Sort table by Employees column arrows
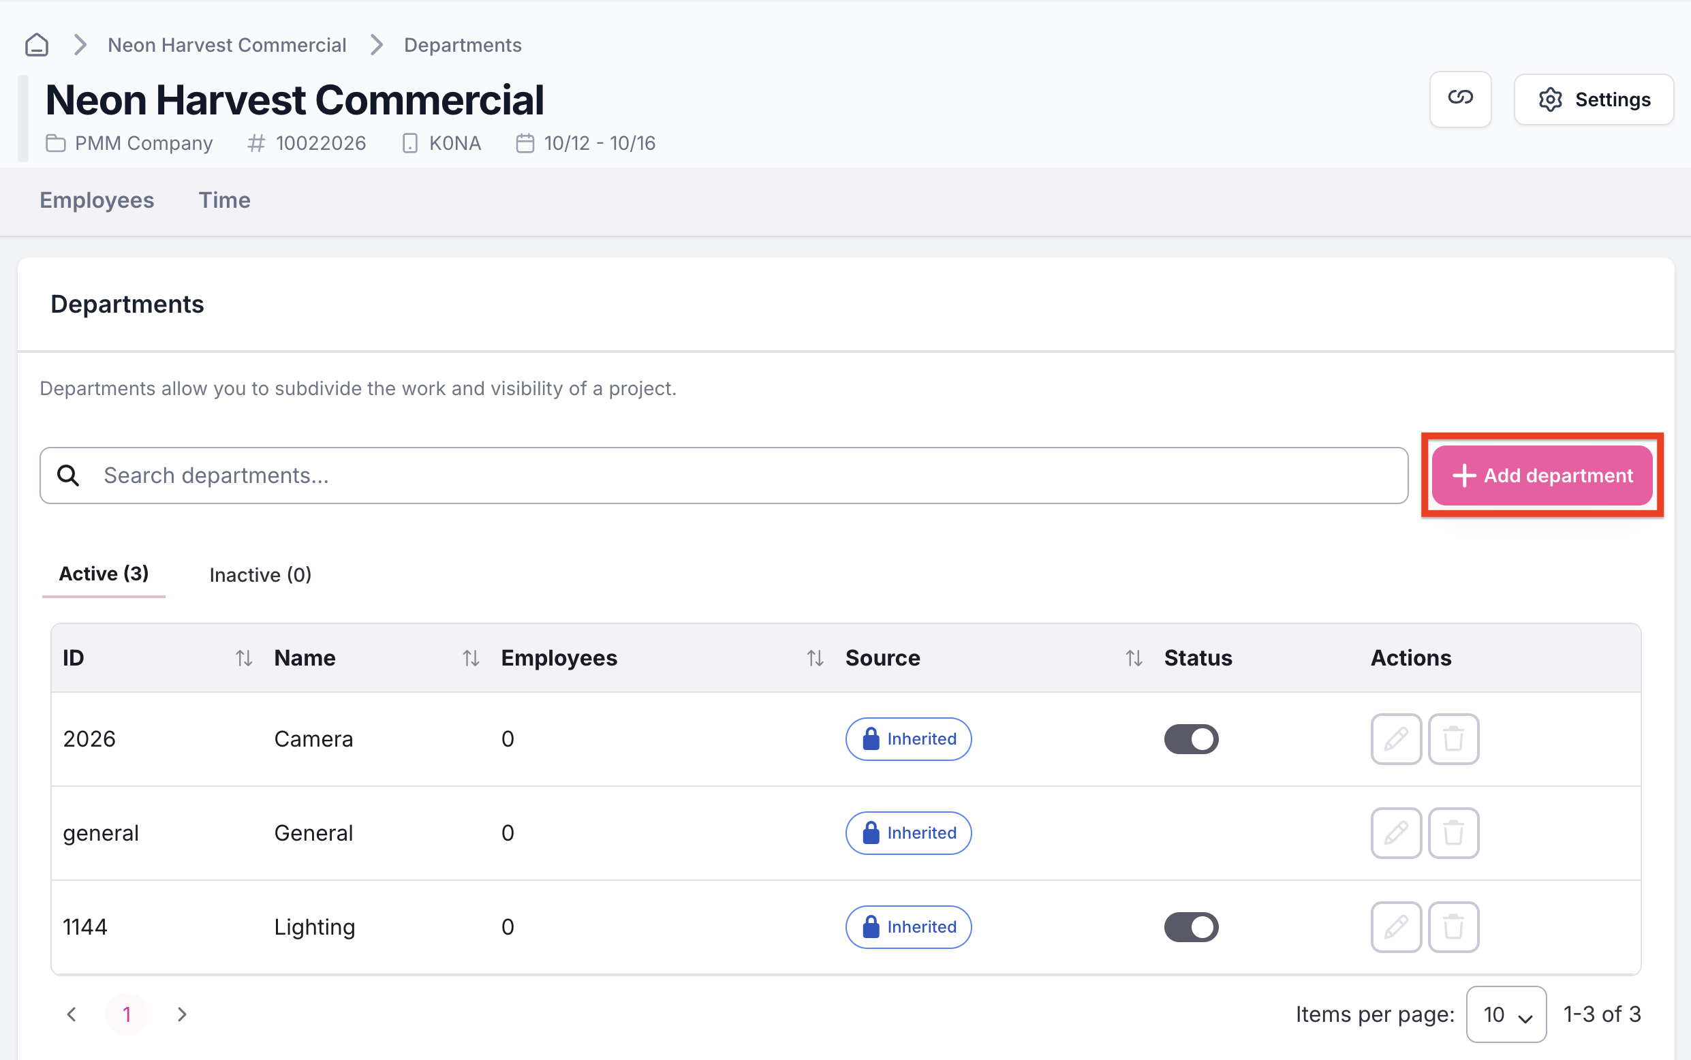Screen dimensions: 1691x1060 [x=815, y=657]
